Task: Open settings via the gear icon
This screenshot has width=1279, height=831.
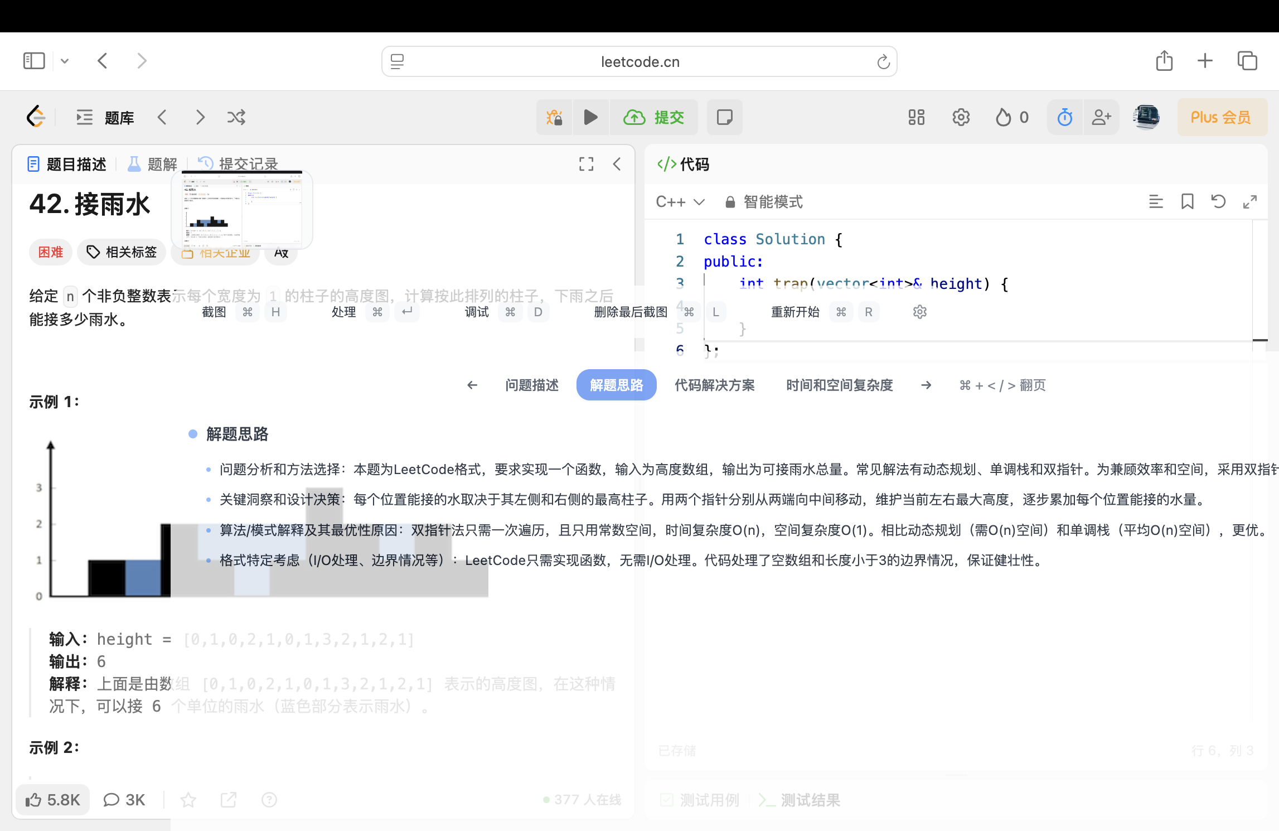Action: coord(961,117)
